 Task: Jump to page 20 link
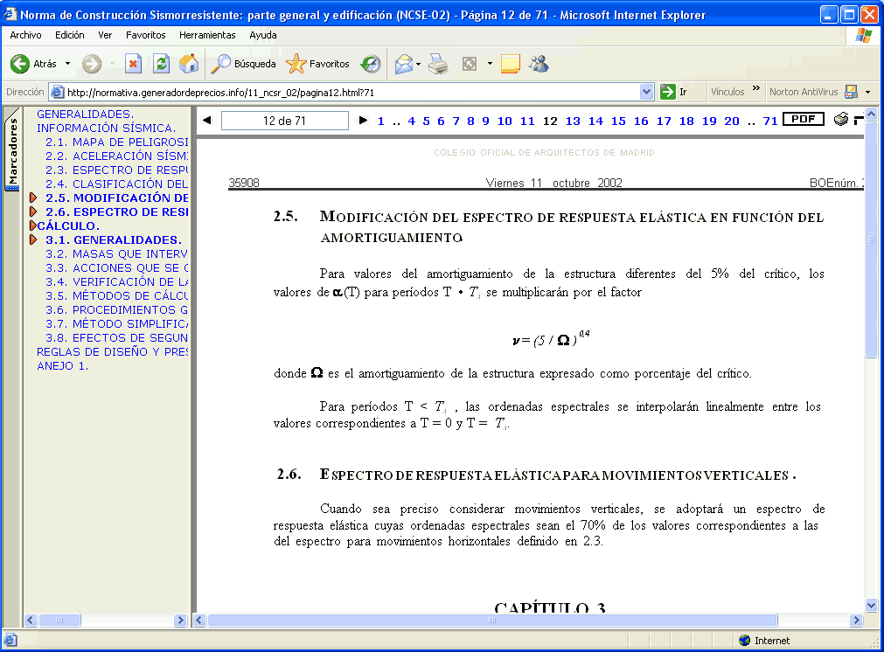[x=732, y=121]
